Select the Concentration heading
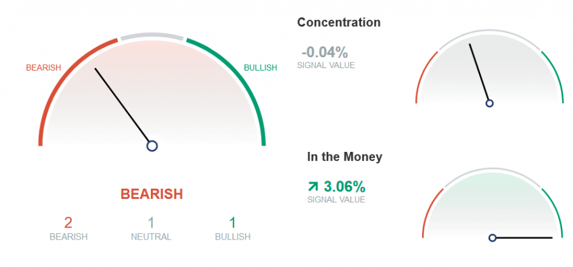Screen dimensions: 573x267 click(339, 22)
